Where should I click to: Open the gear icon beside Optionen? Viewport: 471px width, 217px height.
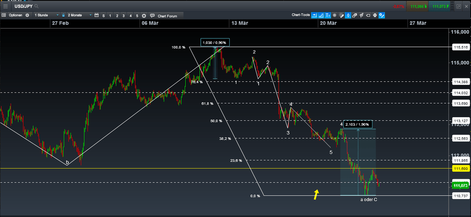click(28, 15)
